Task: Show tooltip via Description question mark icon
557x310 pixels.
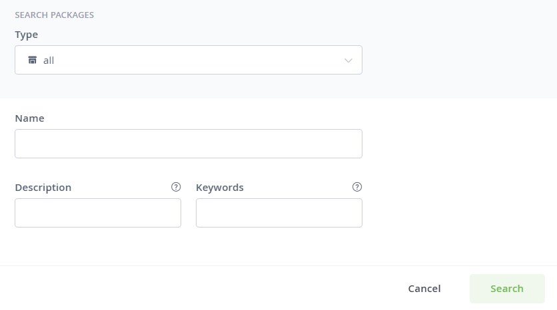Action: coord(176,187)
